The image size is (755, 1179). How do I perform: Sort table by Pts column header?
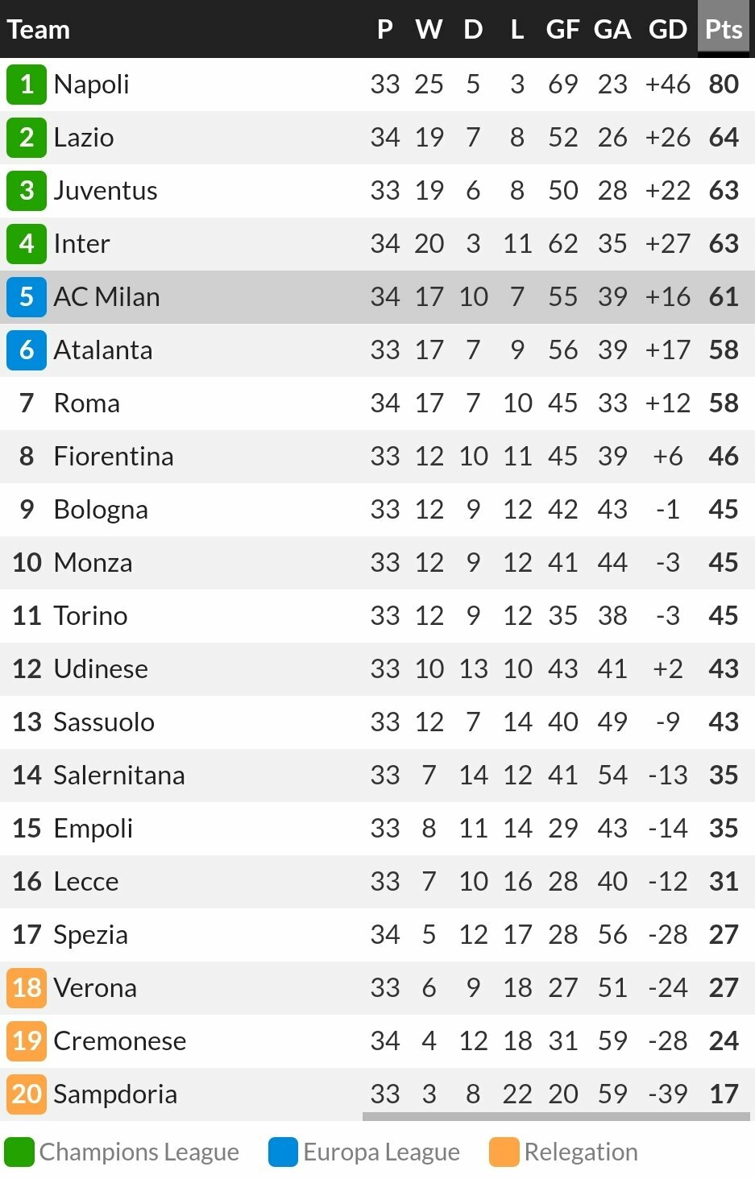click(723, 29)
